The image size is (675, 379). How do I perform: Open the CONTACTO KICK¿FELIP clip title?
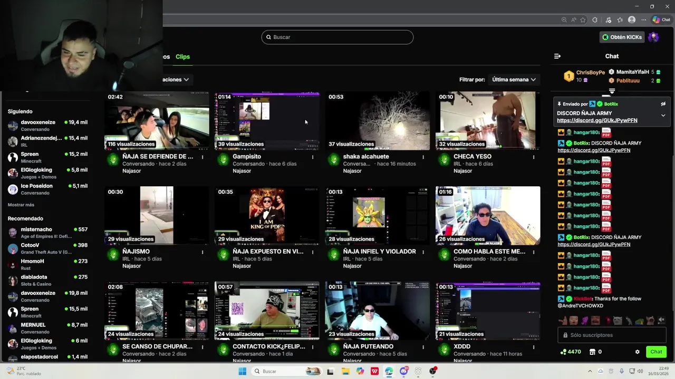pos(269,346)
